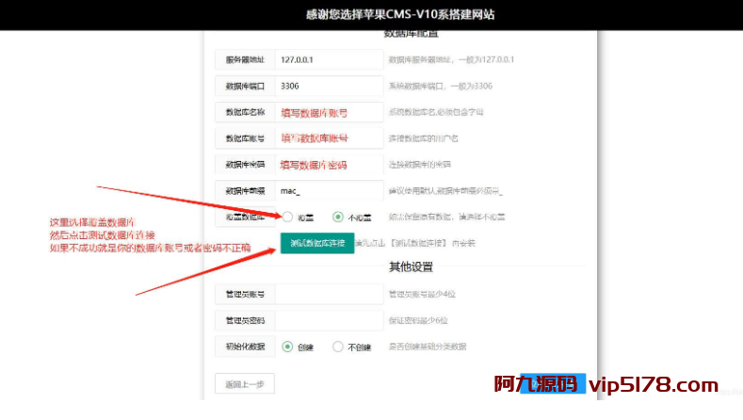Click the 初始化数据 label

point(245,347)
